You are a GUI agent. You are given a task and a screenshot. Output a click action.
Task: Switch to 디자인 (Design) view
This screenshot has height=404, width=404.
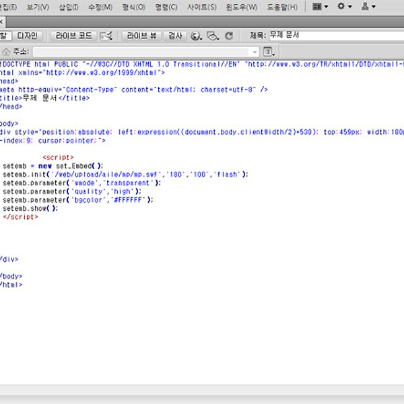[28, 36]
